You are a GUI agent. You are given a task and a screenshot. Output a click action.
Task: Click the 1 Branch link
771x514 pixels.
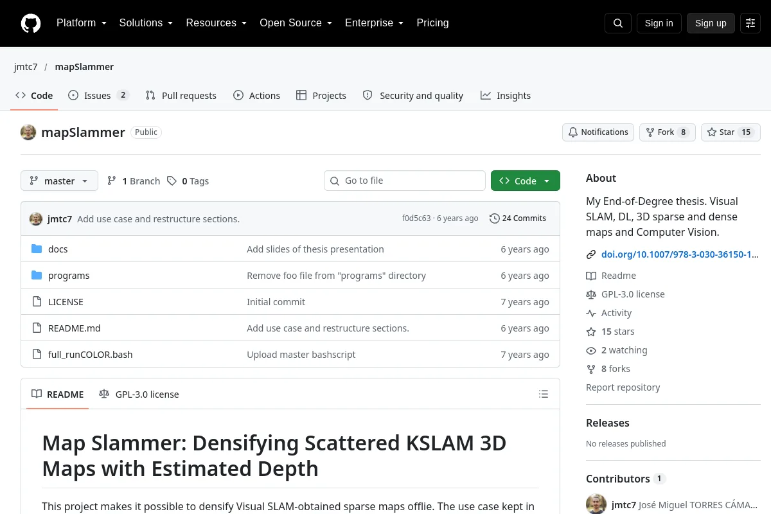tap(134, 181)
